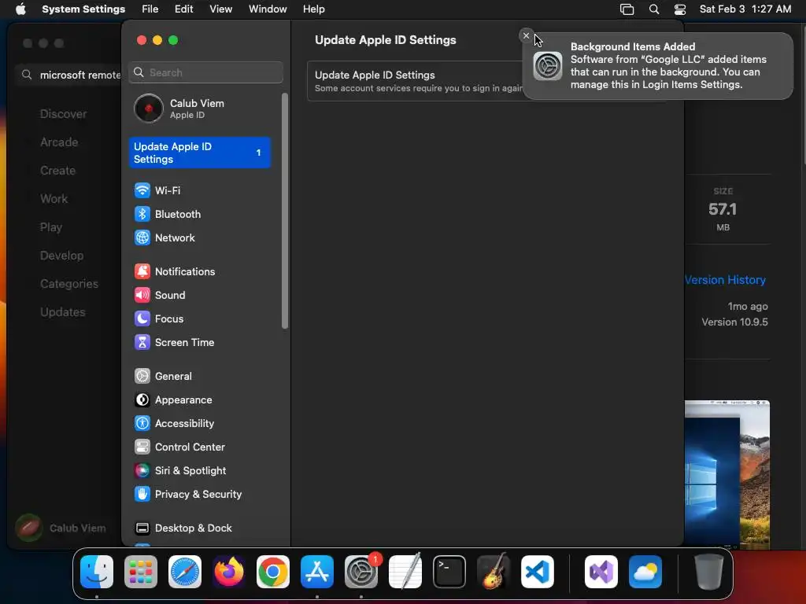The width and height of the screenshot is (806, 604).
Task: Open Privacy & Security hand icon
Action: pos(142,495)
